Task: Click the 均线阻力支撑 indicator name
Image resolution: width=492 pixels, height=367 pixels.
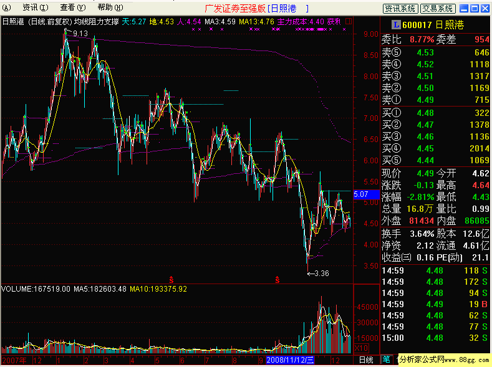Action: tap(96, 22)
